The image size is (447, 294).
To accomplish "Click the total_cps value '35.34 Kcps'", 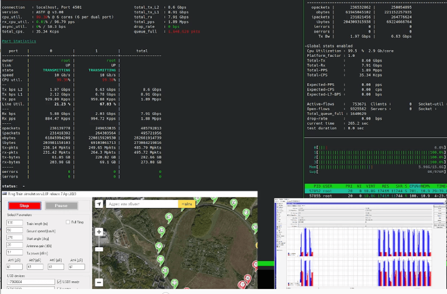I will [x=48, y=32].
